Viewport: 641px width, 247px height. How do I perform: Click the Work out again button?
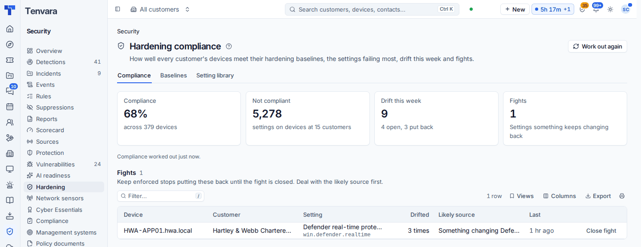pos(597,46)
